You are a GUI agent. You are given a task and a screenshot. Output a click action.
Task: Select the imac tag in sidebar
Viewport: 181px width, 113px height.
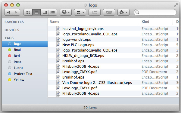pos(25,62)
